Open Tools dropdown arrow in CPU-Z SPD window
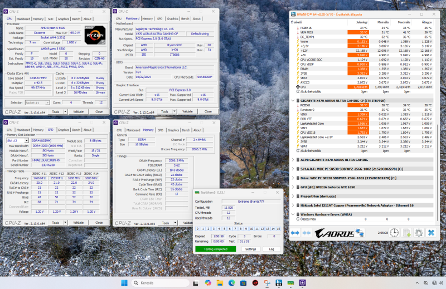Viewport: 446px width, 289px height. pos(65,223)
